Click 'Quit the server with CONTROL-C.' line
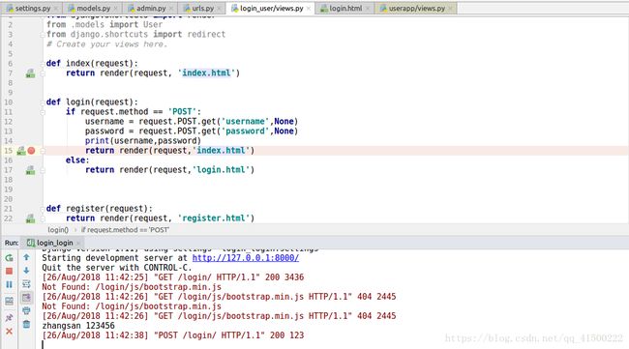 point(117,268)
